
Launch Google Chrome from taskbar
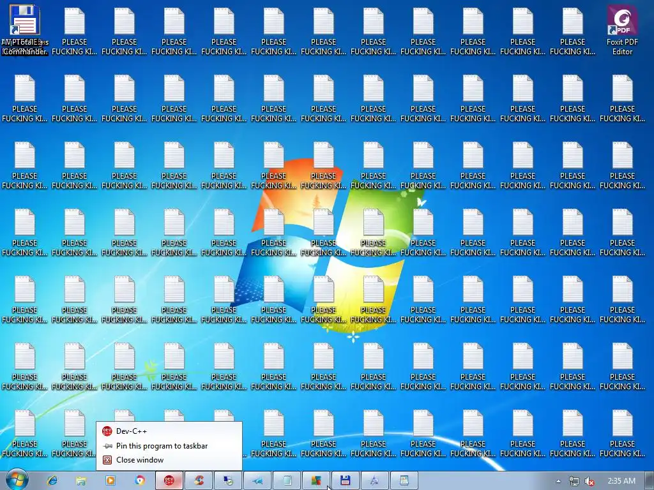coord(140,481)
